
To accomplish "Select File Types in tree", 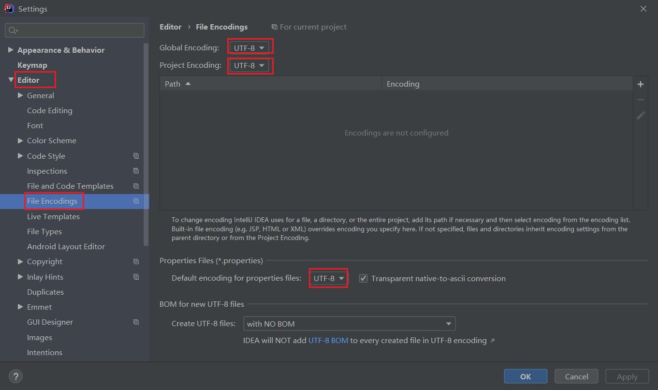I will pos(44,231).
